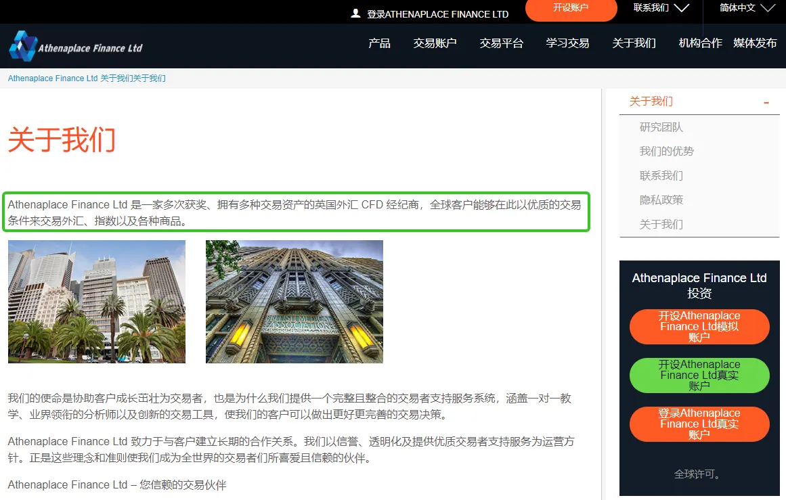786x500 pixels.
Task: Click Athenaplace Finance Ltd breadcrumb link
Action: pos(53,78)
